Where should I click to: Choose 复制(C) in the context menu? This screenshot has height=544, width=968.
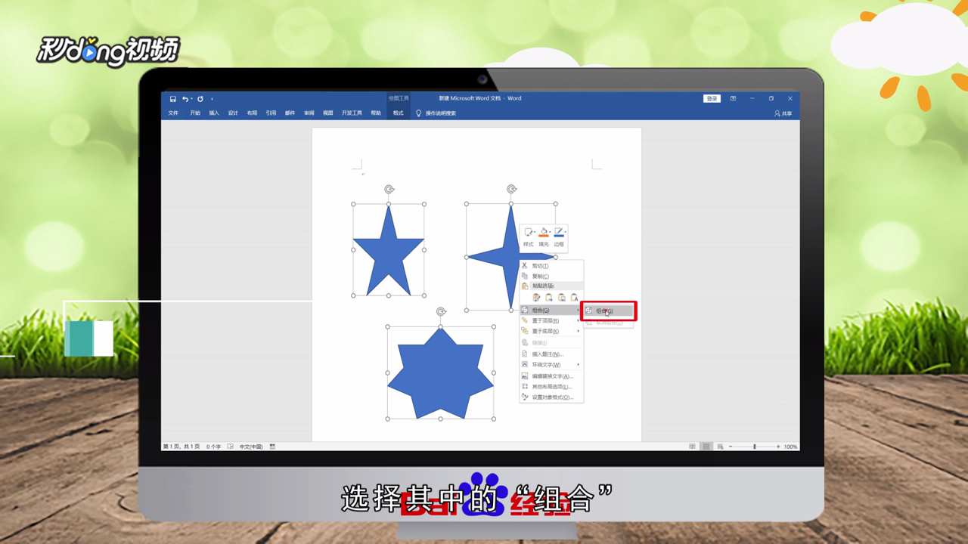click(551, 276)
